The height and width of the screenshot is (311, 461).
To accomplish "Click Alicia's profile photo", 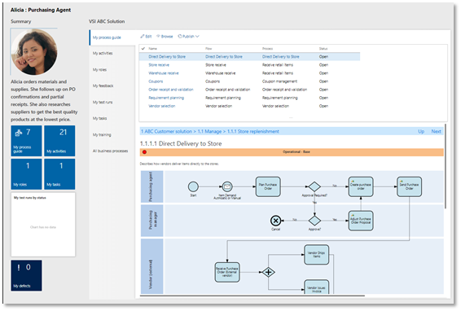I will [34, 52].
